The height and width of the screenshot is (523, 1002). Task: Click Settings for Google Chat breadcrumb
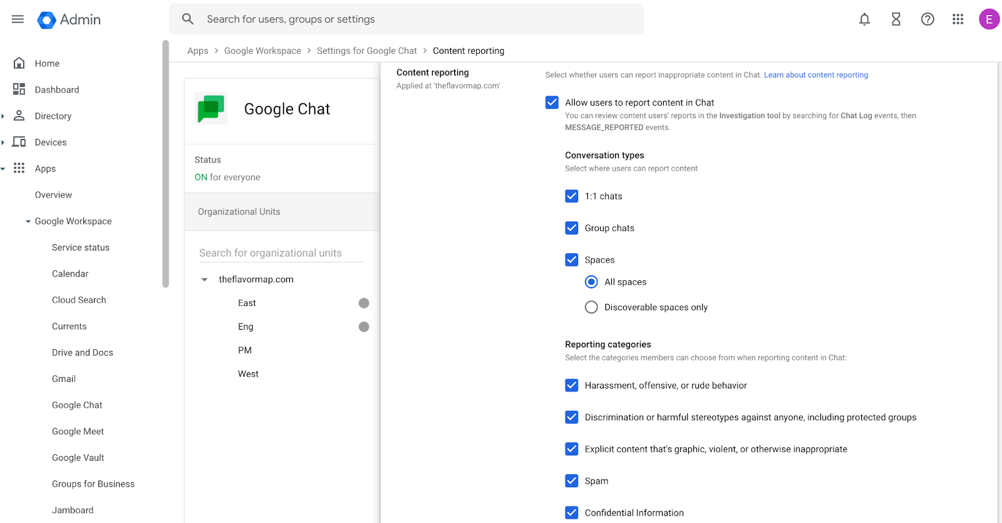[367, 51]
